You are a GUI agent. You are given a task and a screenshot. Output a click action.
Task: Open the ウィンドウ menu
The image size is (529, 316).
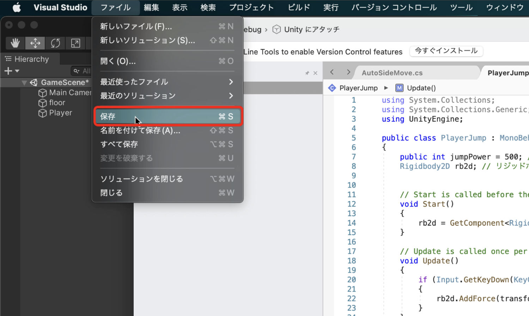(x=505, y=7)
